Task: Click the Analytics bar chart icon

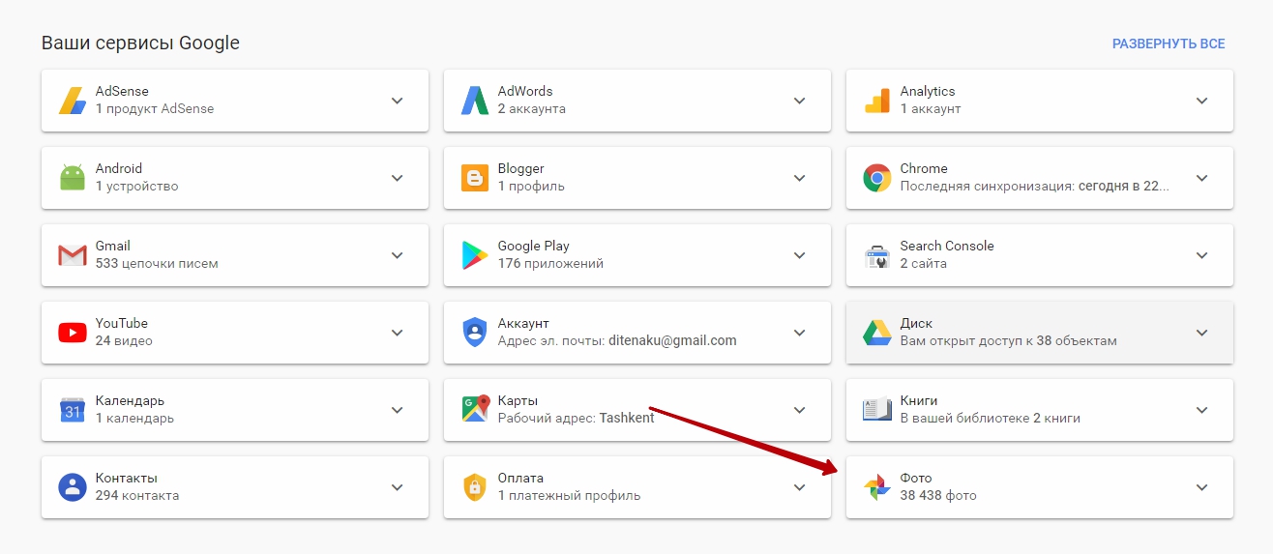Action: (877, 101)
